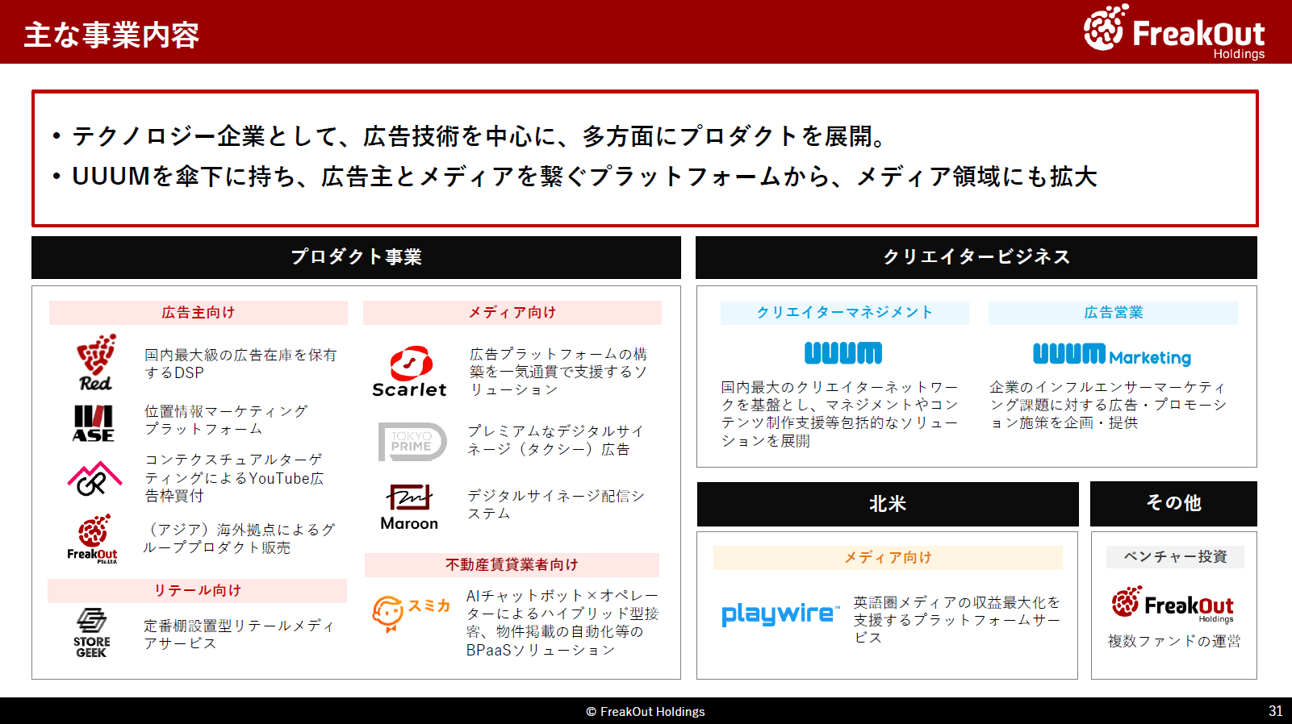1292x724 pixels.
Task: Click the slide title 主な事業内容
Action: 111,35
